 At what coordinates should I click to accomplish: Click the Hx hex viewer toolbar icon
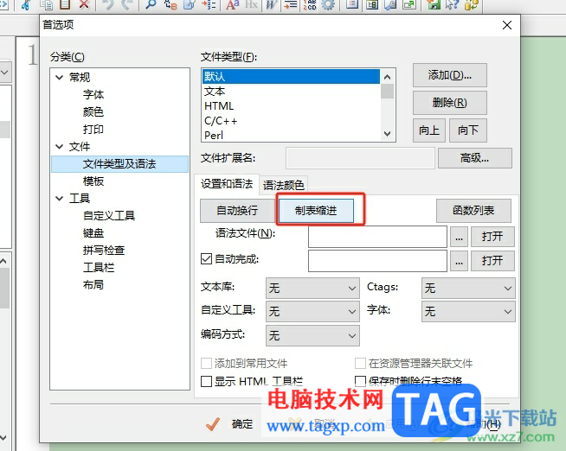click(x=251, y=4)
